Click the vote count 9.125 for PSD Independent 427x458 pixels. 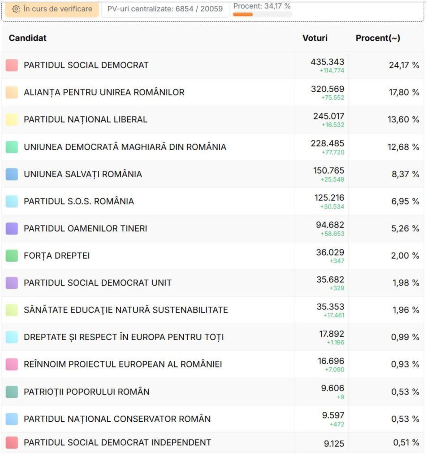pos(334,444)
